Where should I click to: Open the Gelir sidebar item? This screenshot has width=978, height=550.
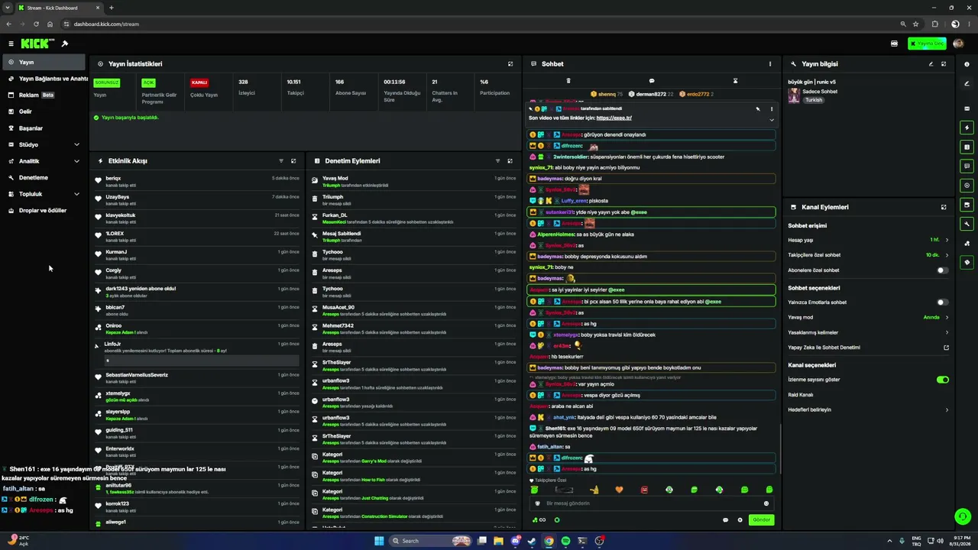click(44, 112)
